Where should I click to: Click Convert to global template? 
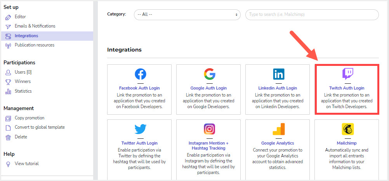pyautogui.click(x=40, y=127)
